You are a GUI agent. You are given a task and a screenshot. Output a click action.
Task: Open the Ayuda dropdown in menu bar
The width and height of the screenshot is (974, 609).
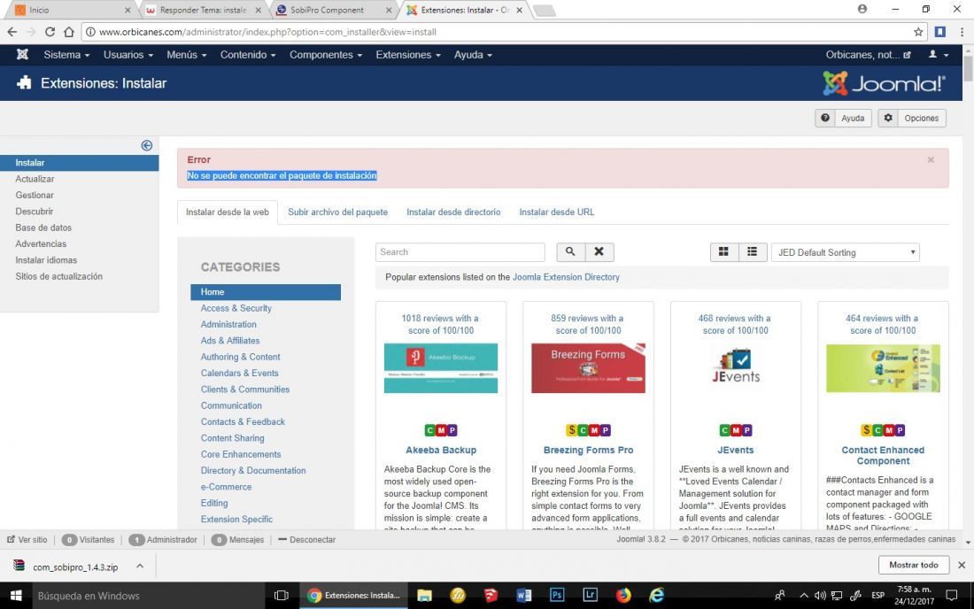pos(473,55)
